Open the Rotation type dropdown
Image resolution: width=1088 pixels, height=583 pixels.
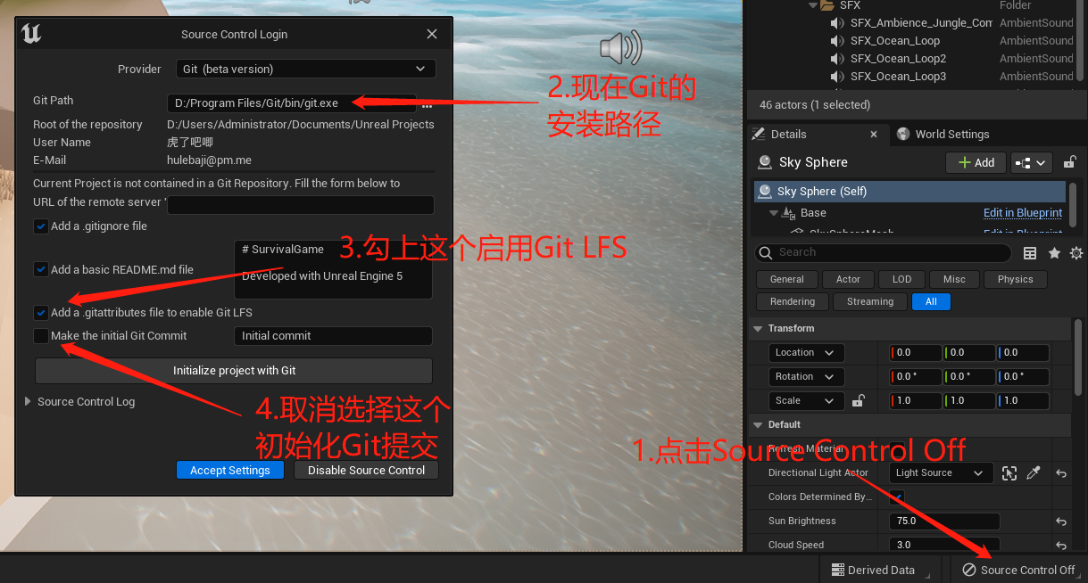click(x=806, y=377)
